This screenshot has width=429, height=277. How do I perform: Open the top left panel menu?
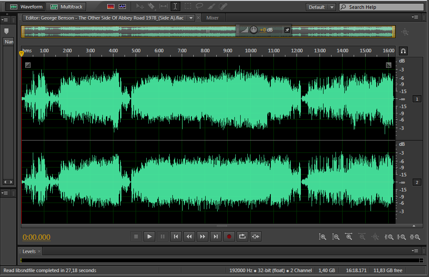click(4, 20)
